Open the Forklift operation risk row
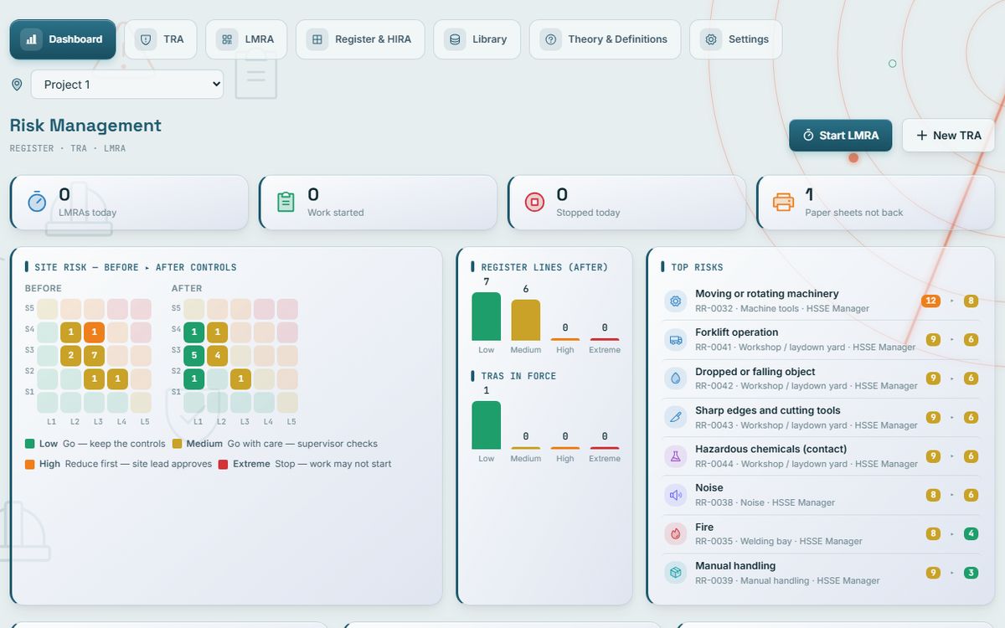 [x=821, y=339]
